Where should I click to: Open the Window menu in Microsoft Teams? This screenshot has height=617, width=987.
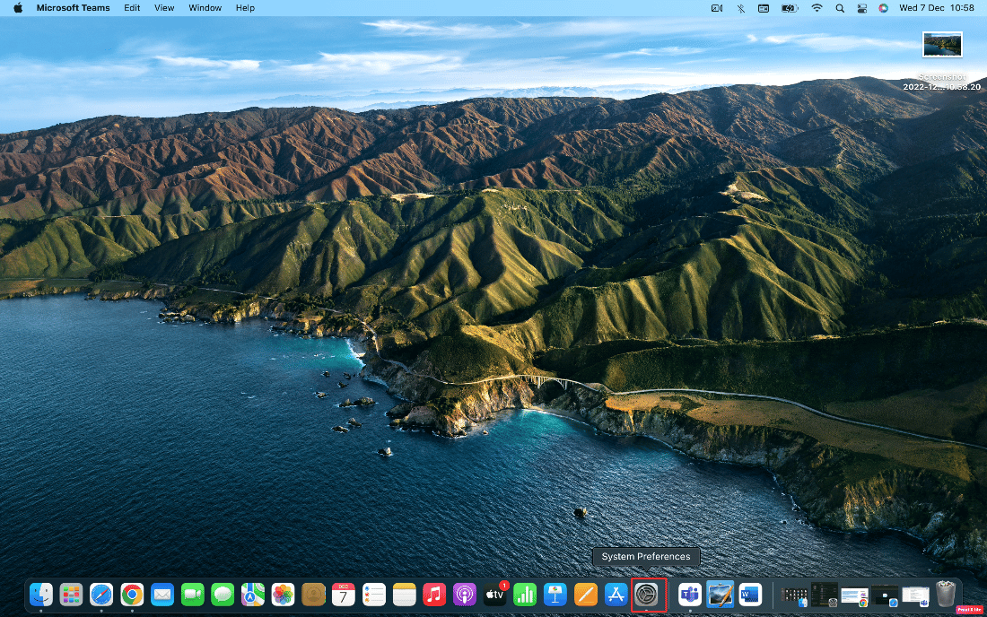(205, 8)
